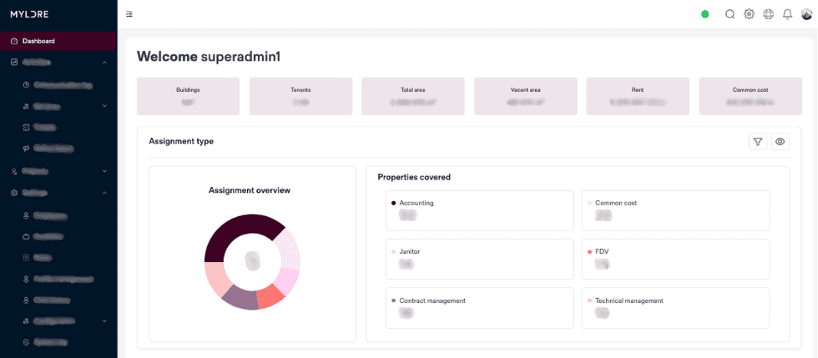Viewport: 818px width, 358px height.
Task: Open the Assignment type filter
Action: coord(758,141)
